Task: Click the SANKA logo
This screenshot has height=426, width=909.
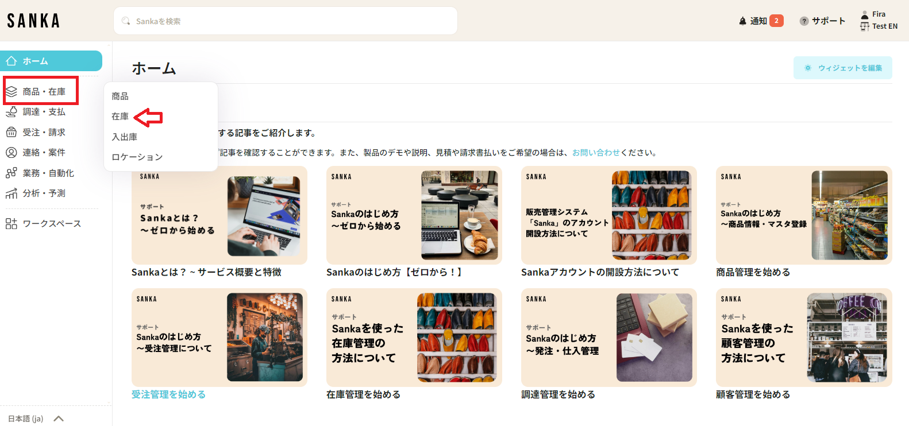Action: click(x=33, y=21)
